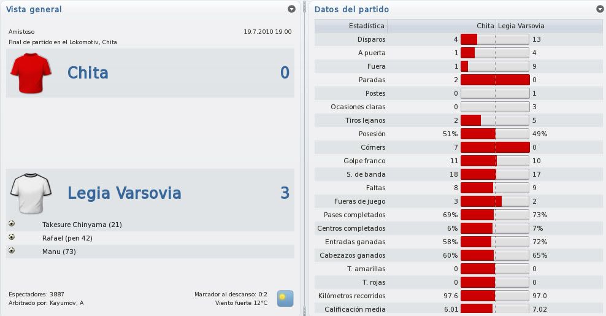Click the red Chita team shirt icon
The width and height of the screenshot is (606, 316).
(x=31, y=73)
